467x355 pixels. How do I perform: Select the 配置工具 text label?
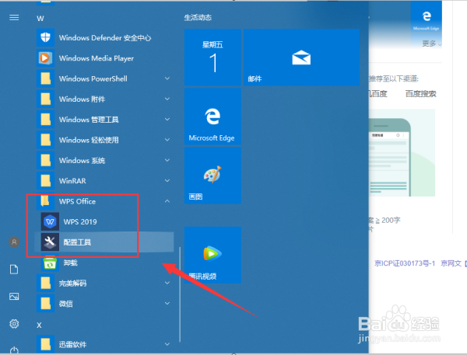pyautogui.click(x=77, y=242)
